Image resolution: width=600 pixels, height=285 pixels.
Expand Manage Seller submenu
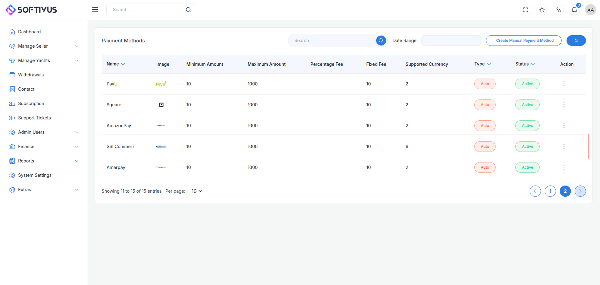44,46
